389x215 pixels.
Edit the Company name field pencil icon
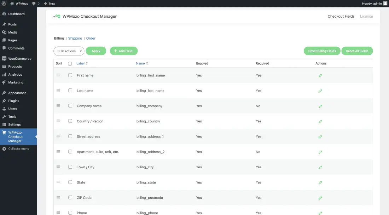click(x=320, y=106)
